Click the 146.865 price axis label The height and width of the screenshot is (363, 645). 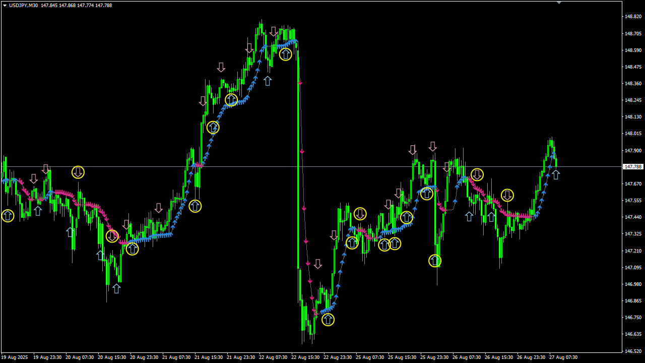pyautogui.click(x=632, y=301)
